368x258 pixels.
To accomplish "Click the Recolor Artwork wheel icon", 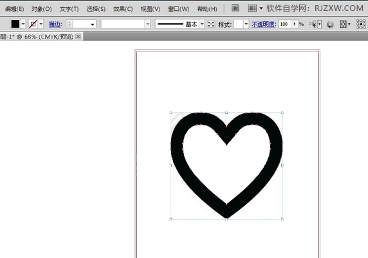I will [x=330, y=24].
